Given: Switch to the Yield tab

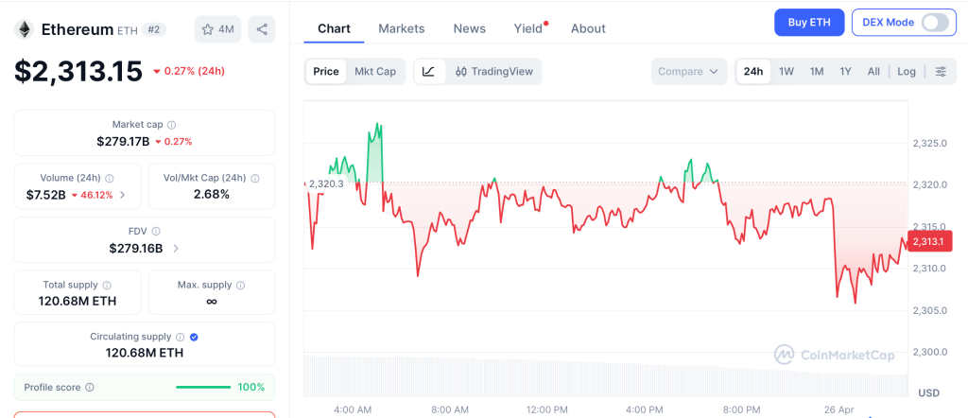Looking at the screenshot, I should [528, 28].
